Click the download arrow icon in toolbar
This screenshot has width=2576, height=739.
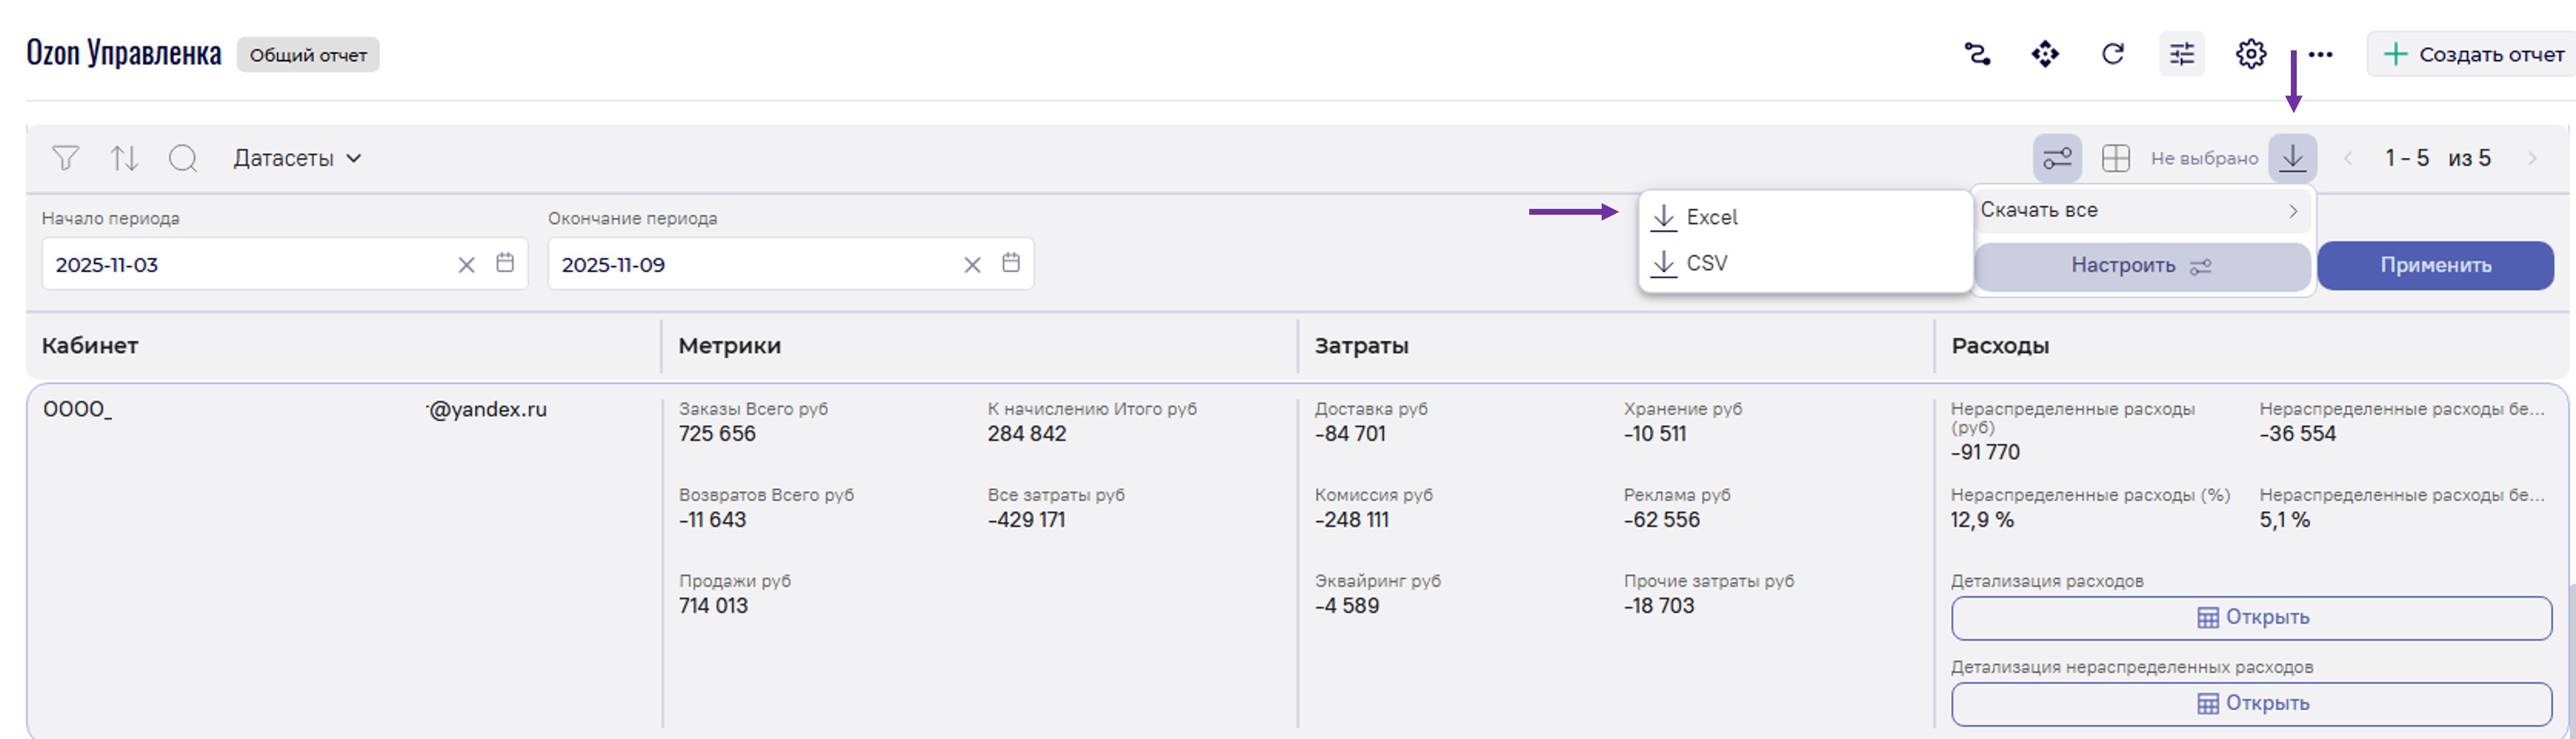pos(2292,158)
